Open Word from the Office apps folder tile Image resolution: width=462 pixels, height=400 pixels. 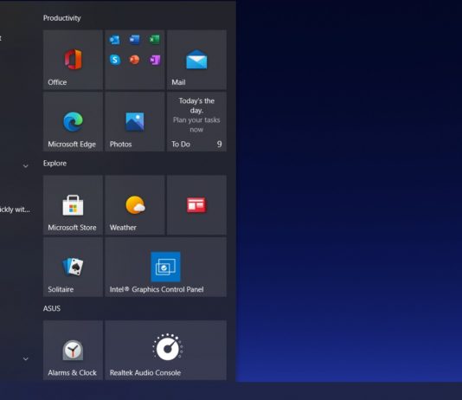click(x=135, y=39)
